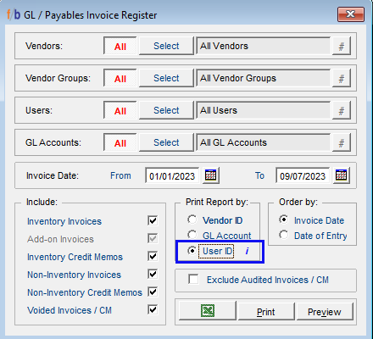The height and width of the screenshot is (339, 373).
Task: Click Select for Vendors
Action: pos(166,46)
